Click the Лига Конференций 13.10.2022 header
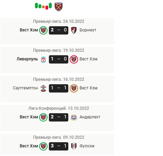The width and height of the screenshot is (163, 156). coord(59,108)
